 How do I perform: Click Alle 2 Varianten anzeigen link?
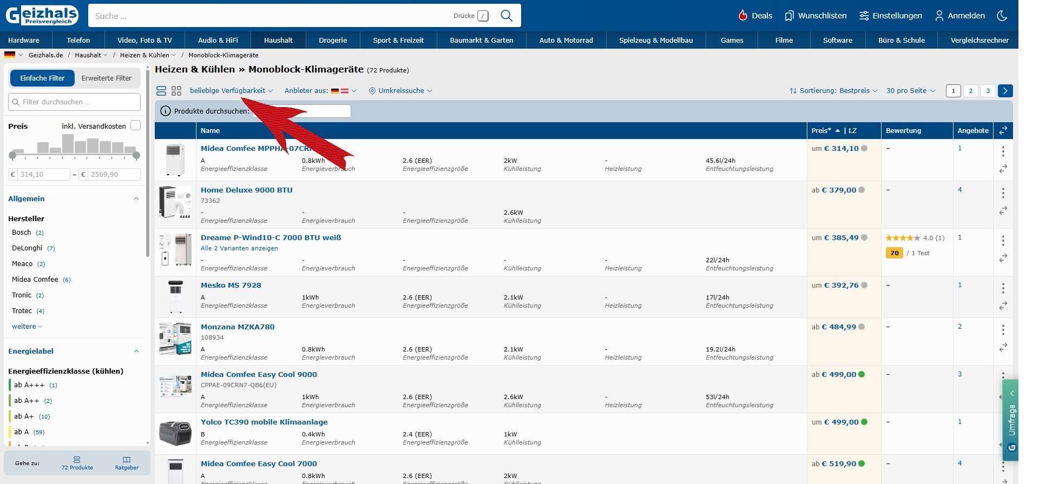click(239, 249)
